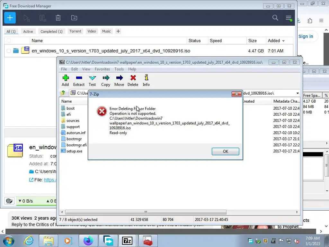The image size is (329, 247).
Task: Click the red Delete tool in 7-Zip
Action: click(x=133, y=81)
